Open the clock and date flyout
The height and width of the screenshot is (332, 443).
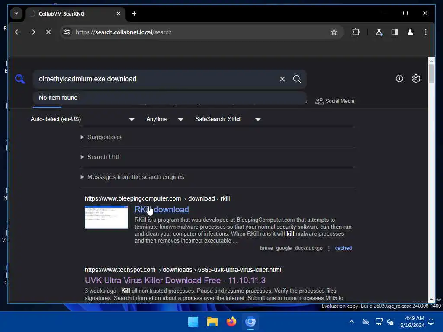click(412, 322)
